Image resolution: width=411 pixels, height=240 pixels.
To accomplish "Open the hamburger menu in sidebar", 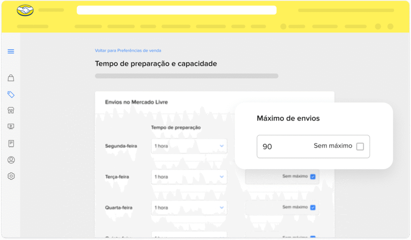I will (11, 51).
